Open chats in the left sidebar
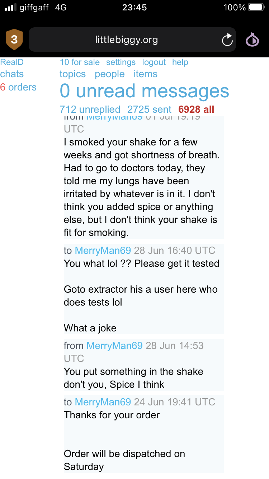Viewport: 269px width, 479px height. tap(12, 74)
